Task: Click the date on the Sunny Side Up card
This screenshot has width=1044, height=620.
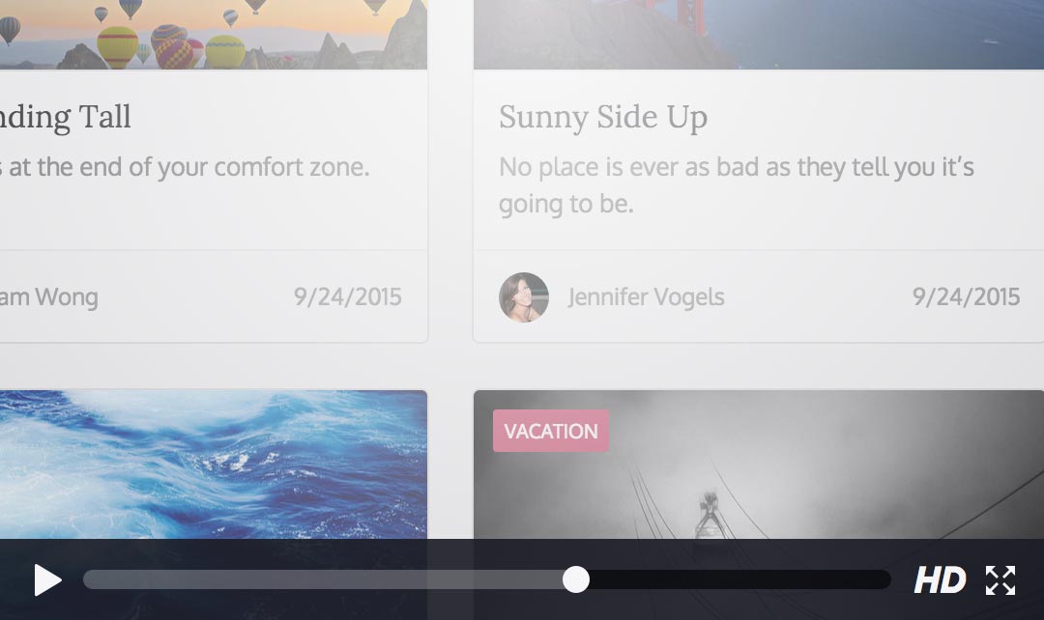Action: pos(966,296)
